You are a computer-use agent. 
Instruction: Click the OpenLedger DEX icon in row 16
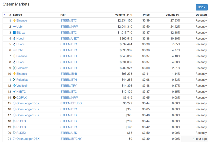click(x=14, y=109)
